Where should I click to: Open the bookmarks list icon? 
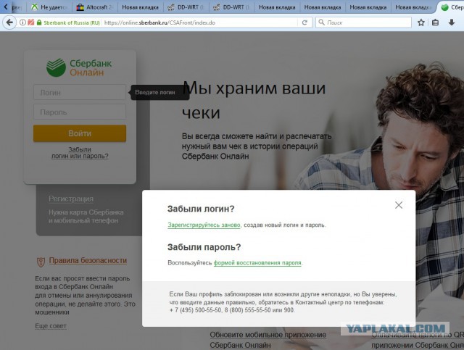[x=435, y=22]
